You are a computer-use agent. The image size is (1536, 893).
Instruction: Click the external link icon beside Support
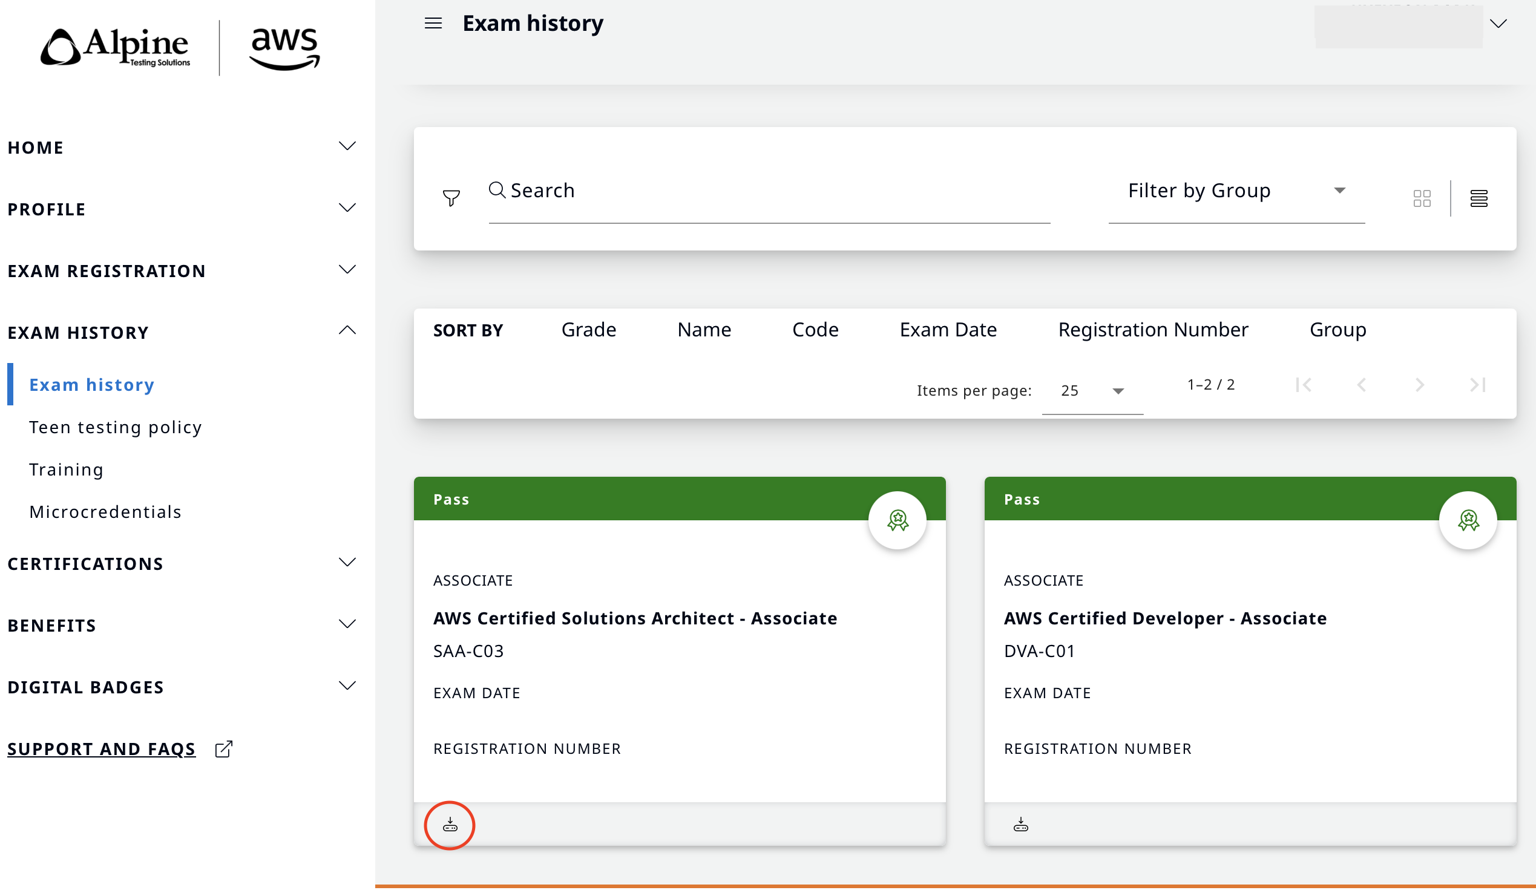(224, 749)
